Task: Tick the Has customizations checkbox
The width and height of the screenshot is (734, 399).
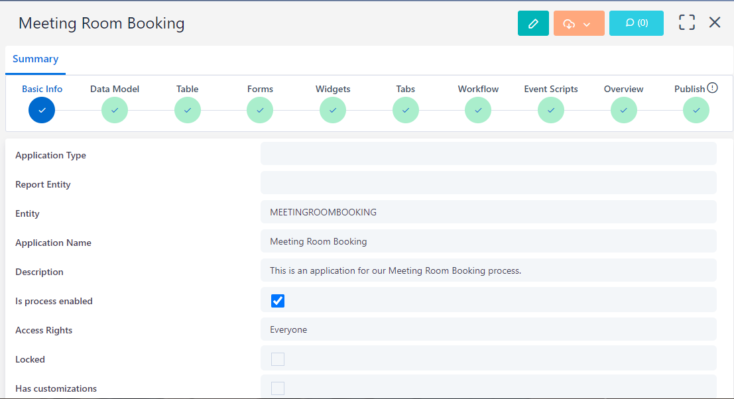Action: tap(278, 388)
